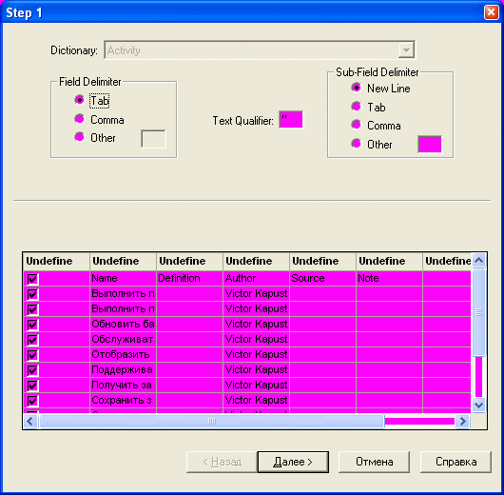
Task: Click the Field Delimiter Other text box
Action: point(154,139)
